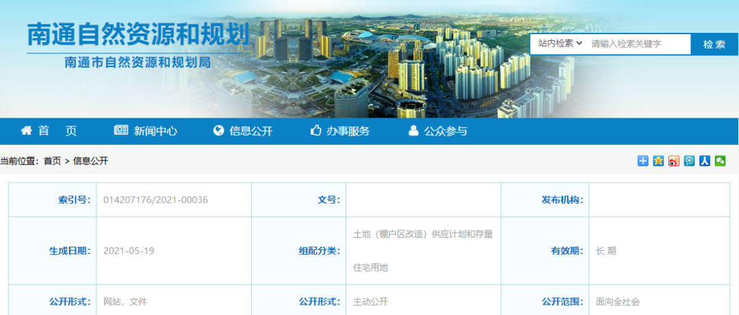The width and height of the screenshot is (739, 315).
Task: Focus the 请输入检索关键字 search field
Action: coord(638,44)
